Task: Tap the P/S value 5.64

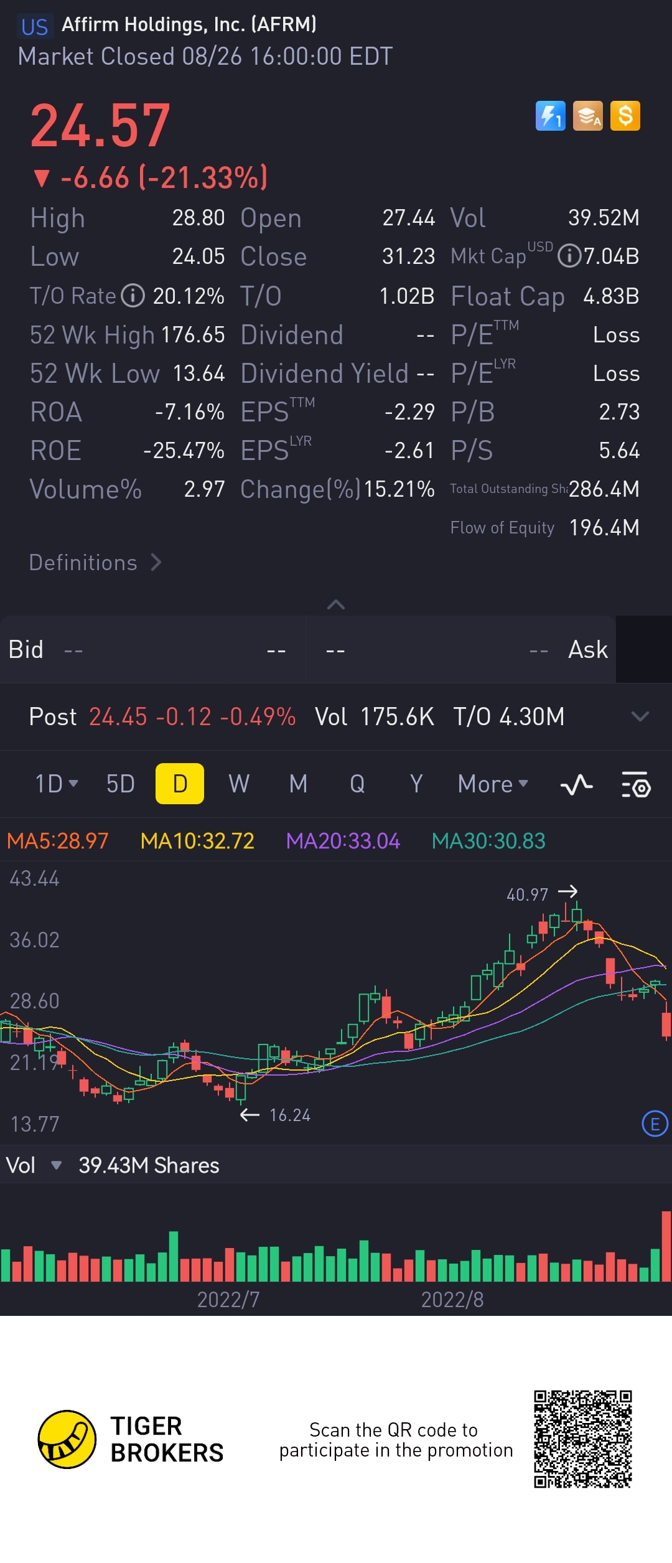Action: pyautogui.click(x=619, y=451)
